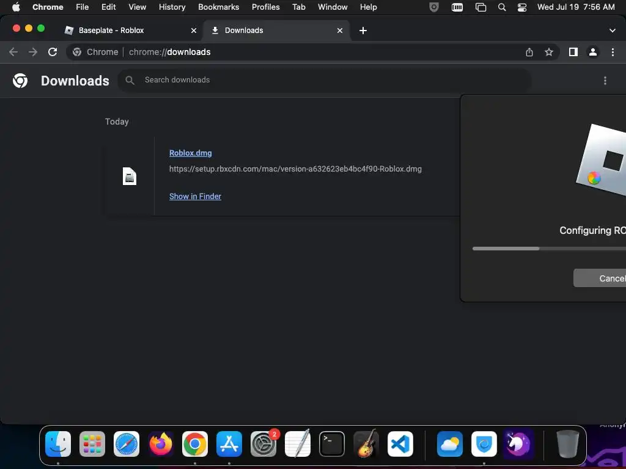Image resolution: width=626 pixels, height=469 pixels.
Task: Open the Tab menu
Action: [x=299, y=7]
